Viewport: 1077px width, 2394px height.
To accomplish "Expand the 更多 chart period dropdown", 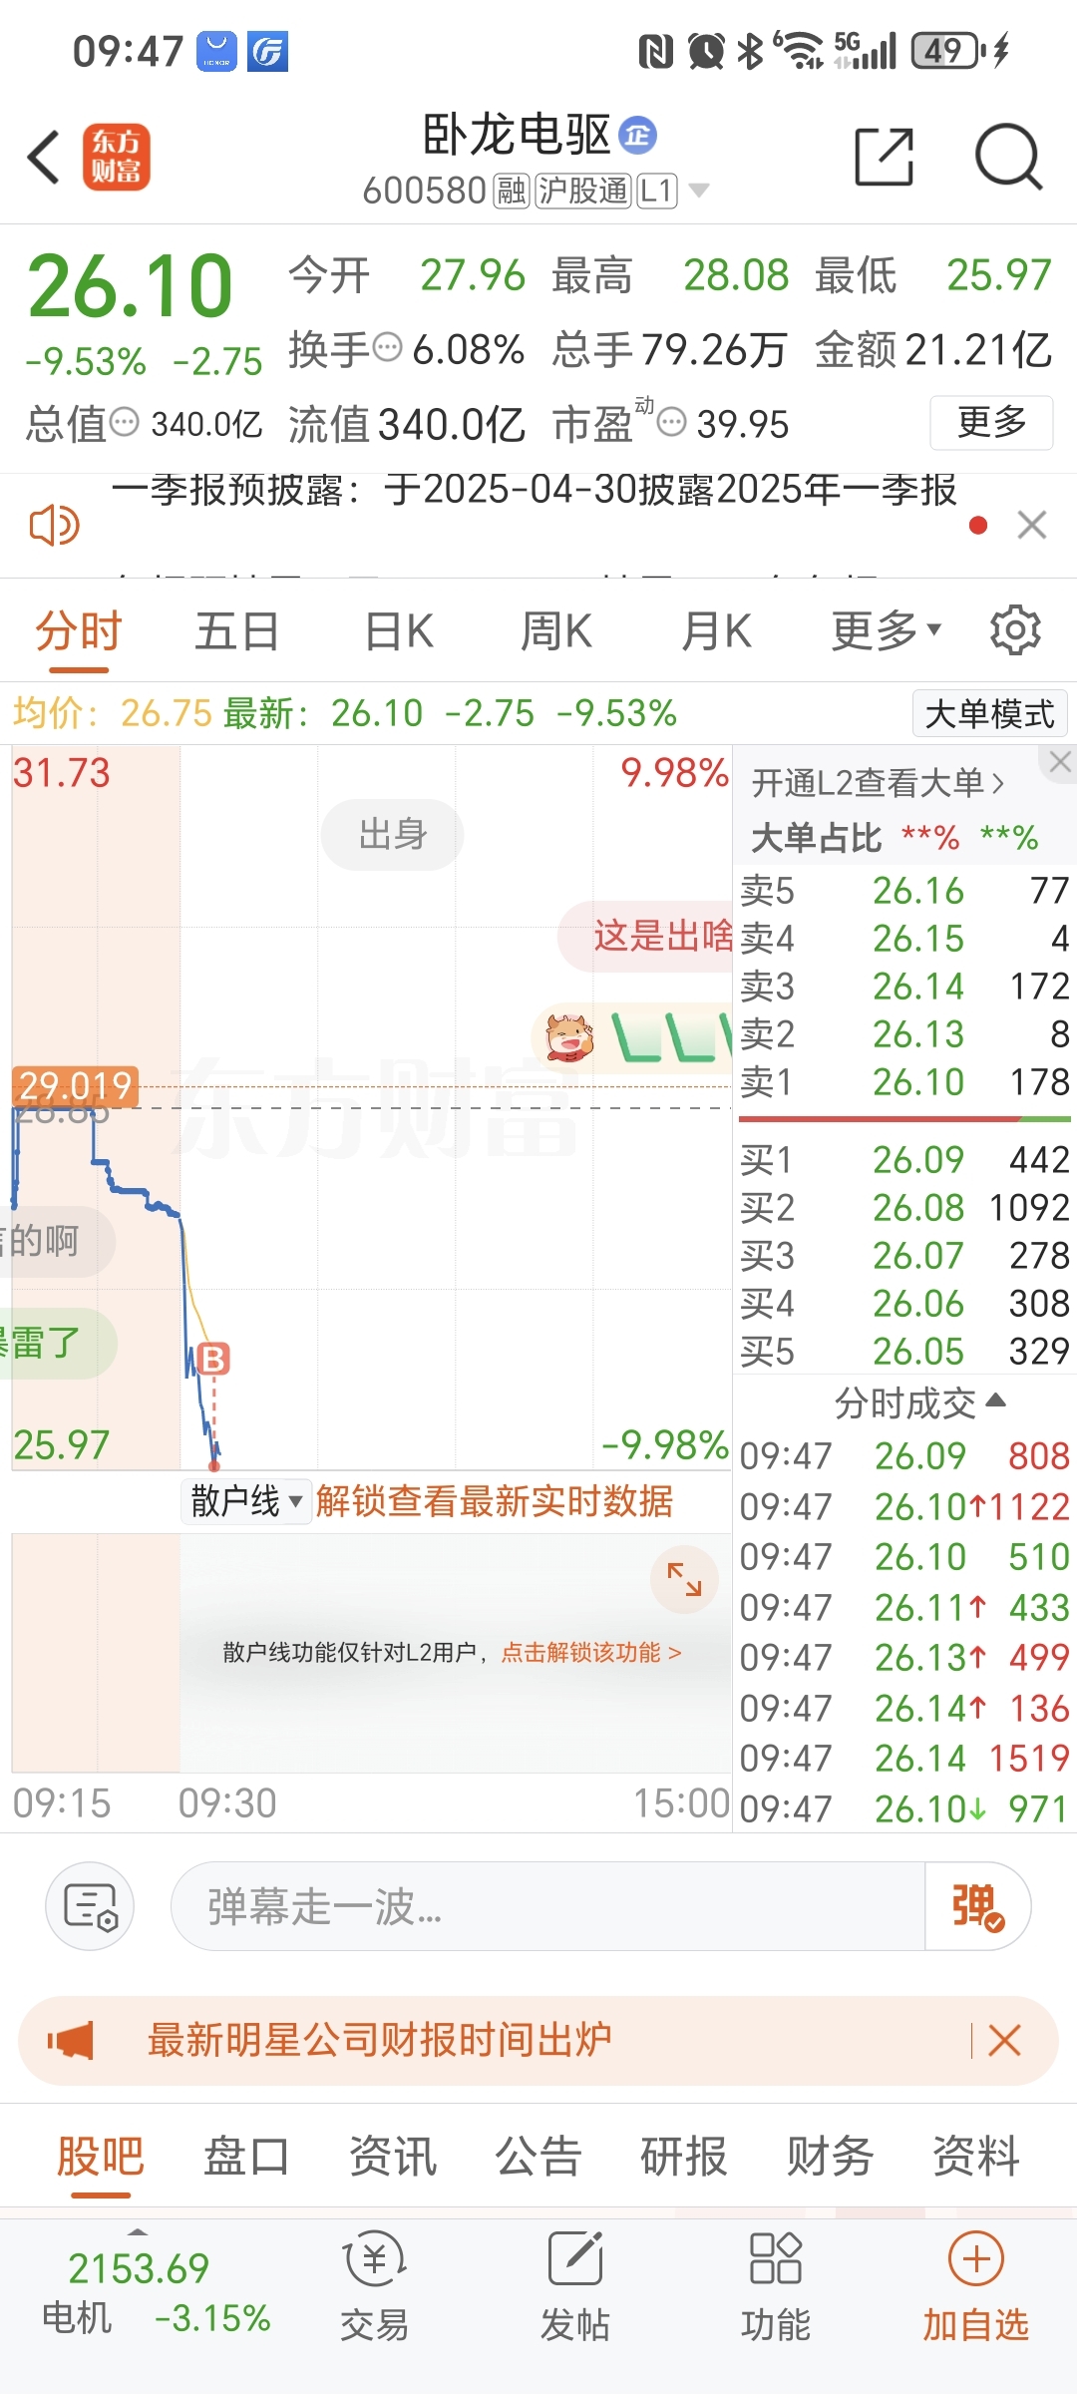I will pyautogui.click(x=887, y=631).
